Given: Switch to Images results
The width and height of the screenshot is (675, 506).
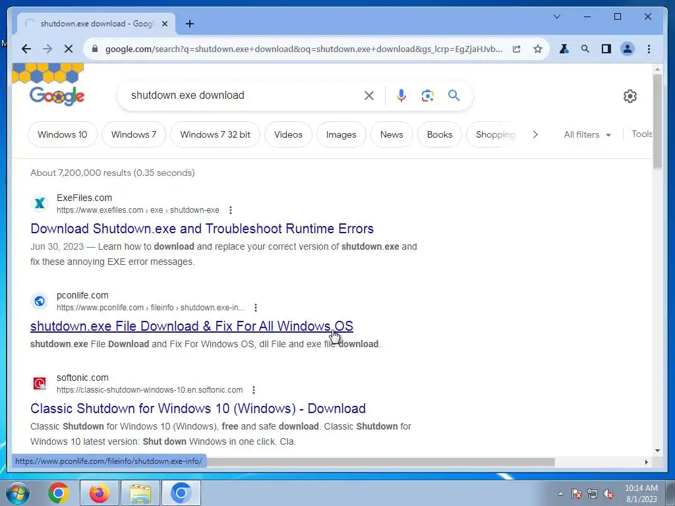Looking at the screenshot, I should (x=341, y=134).
